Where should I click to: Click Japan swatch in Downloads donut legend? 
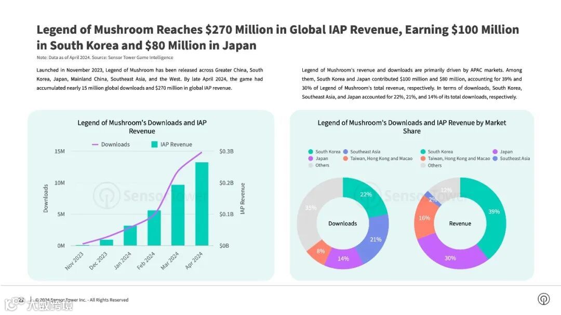coord(311,159)
